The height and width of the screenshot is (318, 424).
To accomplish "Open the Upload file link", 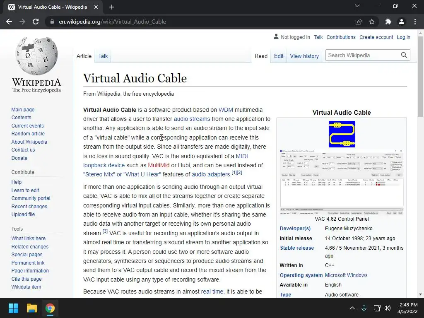I will coord(23,214).
